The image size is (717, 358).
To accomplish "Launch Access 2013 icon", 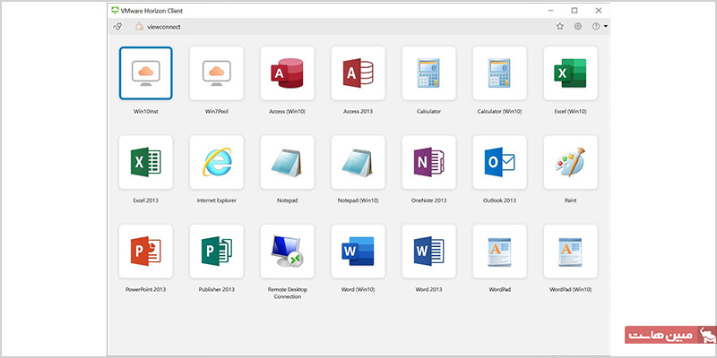I will tap(358, 73).
